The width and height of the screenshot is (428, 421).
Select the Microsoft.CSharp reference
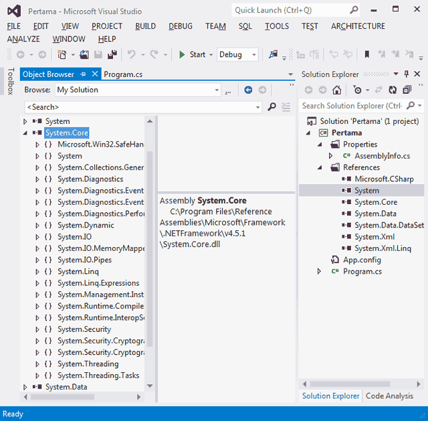click(x=384, y=179)
